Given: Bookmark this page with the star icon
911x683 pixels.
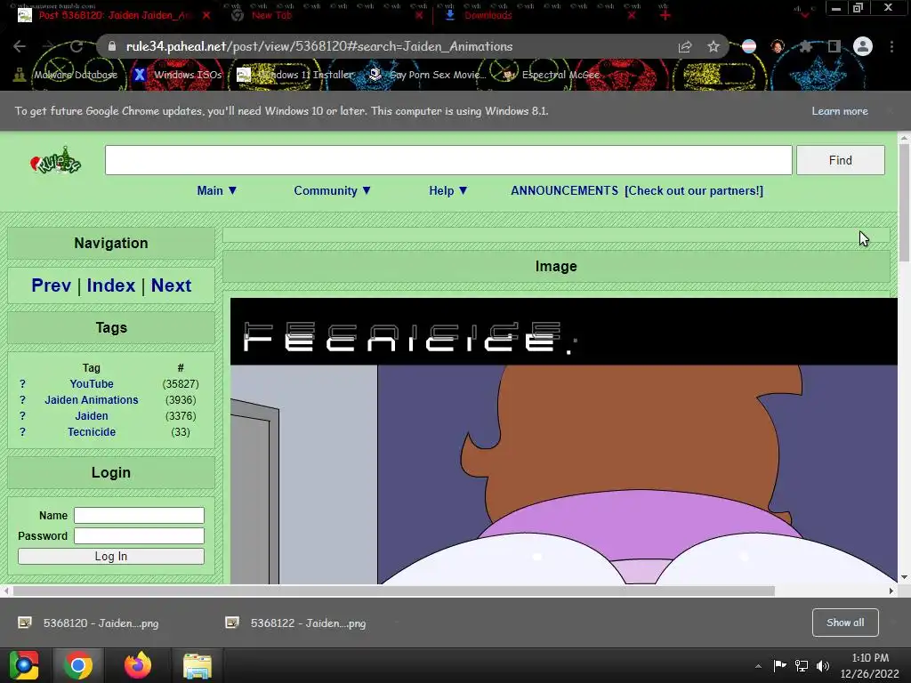Looking at the screenshot, I should pos(713,46).
